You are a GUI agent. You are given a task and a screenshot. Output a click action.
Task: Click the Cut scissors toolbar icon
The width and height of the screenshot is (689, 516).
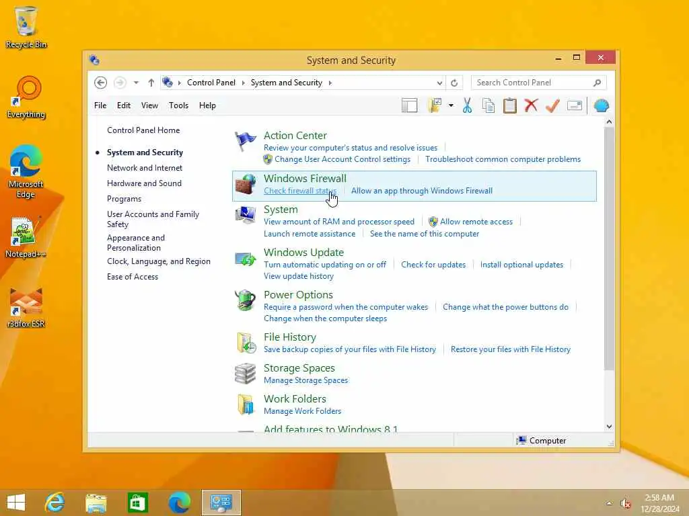467,105
